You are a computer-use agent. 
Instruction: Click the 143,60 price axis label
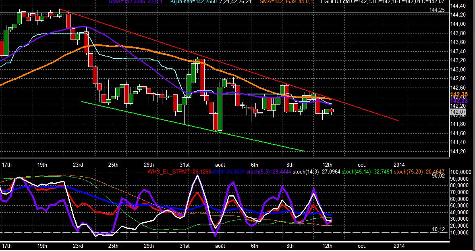pyautogui.click(x=458, y=42)
